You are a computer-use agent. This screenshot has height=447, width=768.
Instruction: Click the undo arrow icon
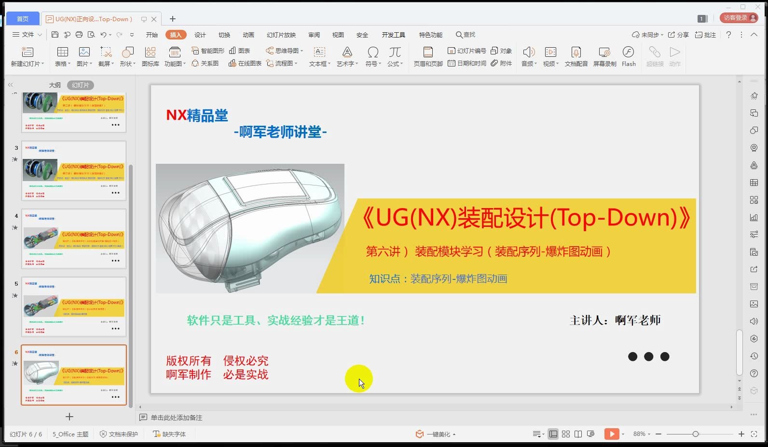coord(103,35)
